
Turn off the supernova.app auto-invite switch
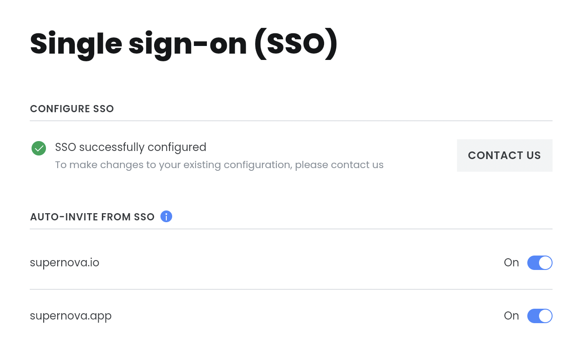[539, 316]
